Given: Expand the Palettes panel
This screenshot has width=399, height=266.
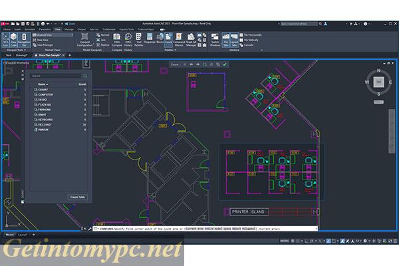Looking at the screenshot, I should pyautogui.click(x=170, y=50).
